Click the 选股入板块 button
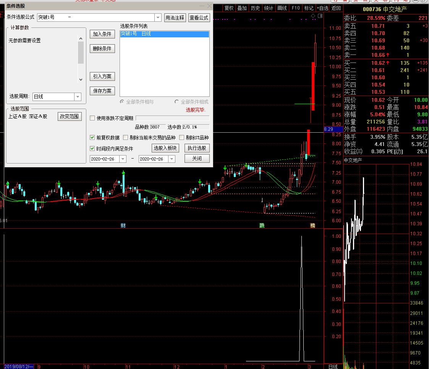429x369 pixels. [165, 148]
